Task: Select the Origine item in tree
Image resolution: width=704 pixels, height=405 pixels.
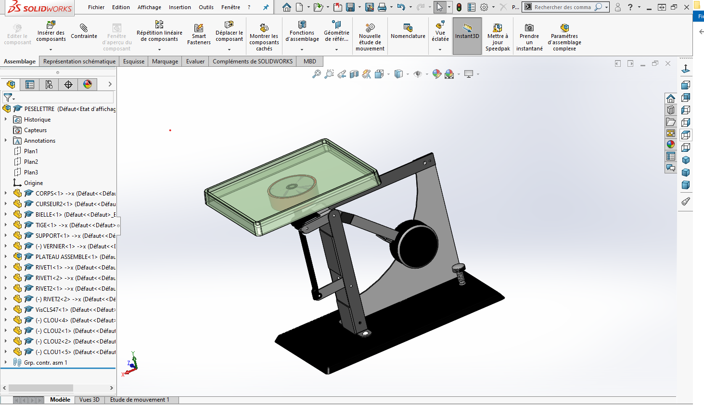Action: pyautogui.click(x=33, y=183)
